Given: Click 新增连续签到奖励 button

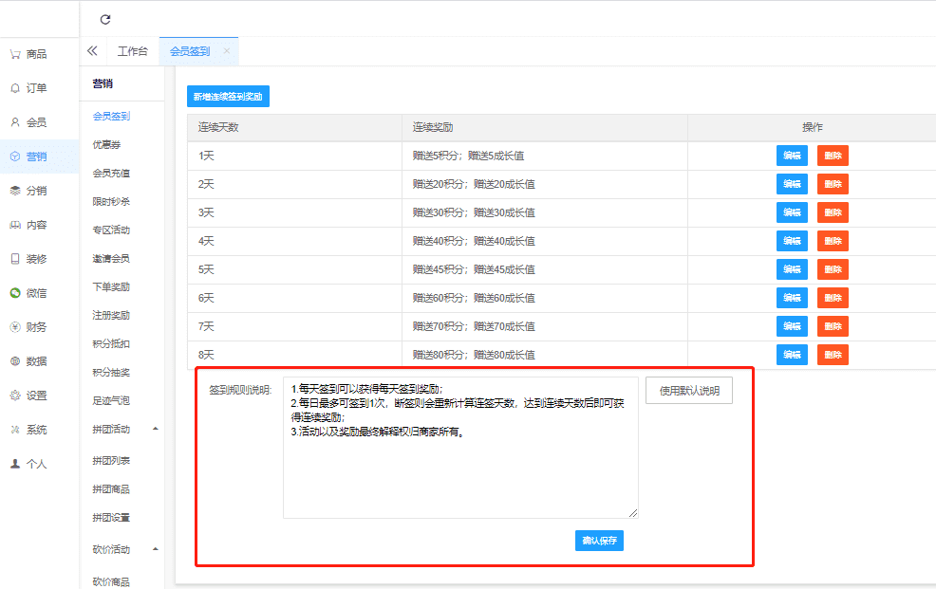Looking at the screenshot, I should [228, 96].
